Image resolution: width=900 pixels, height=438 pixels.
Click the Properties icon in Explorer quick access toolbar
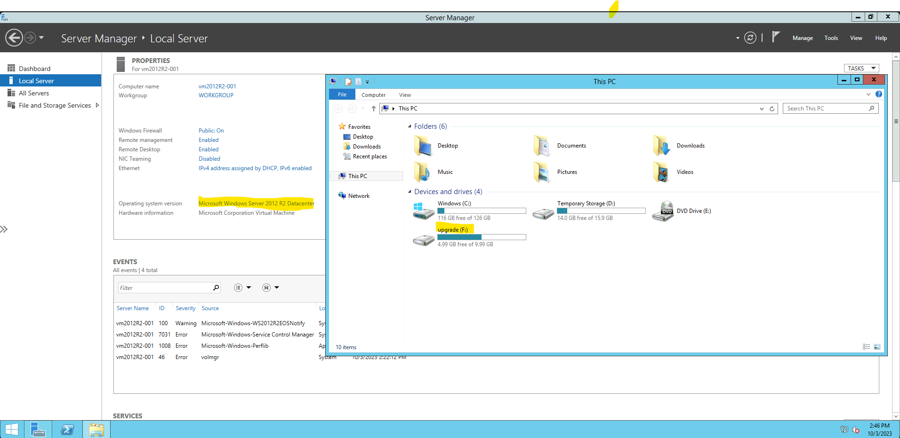(x=348, y=81)
